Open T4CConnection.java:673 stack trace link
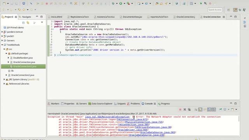The image size is (249, 140). (x=132, y=119)
